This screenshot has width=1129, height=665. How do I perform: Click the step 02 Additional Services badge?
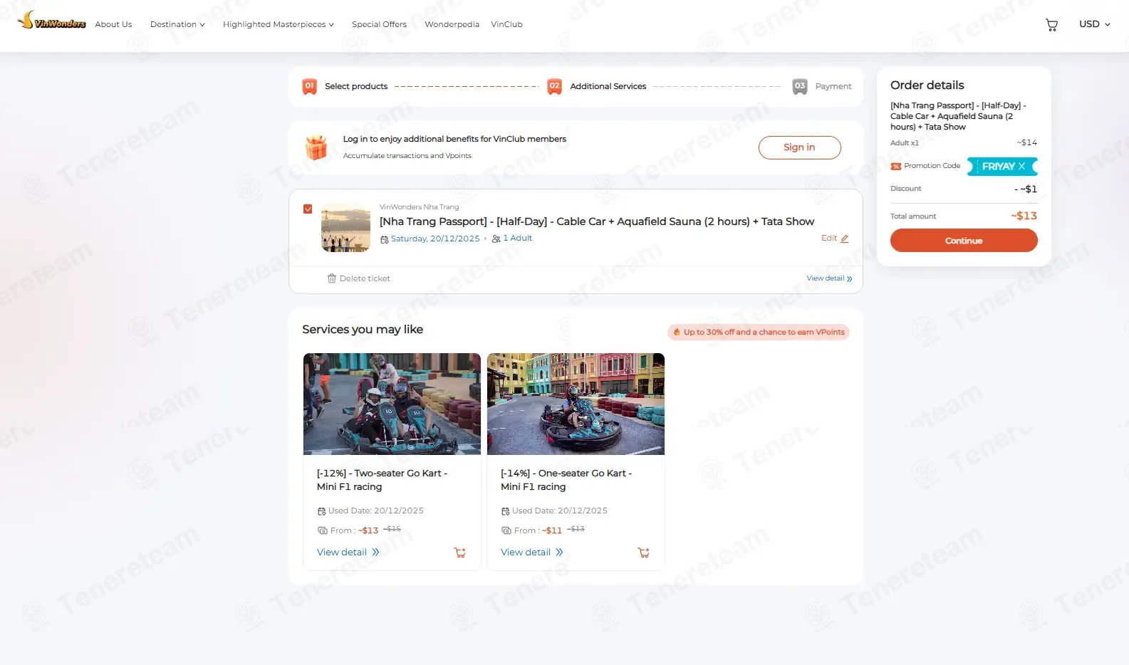click(554, 86)
